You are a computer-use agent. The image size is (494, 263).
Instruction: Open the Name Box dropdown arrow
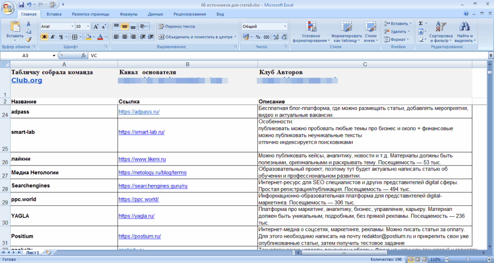tap(54, 55)
